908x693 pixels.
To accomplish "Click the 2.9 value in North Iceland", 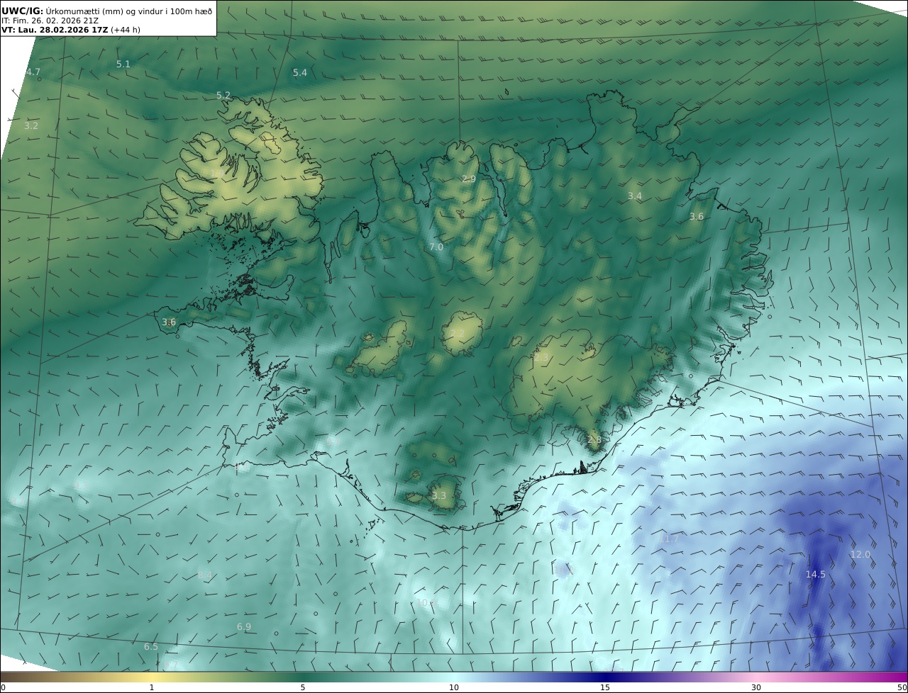I will pos(469,179).
